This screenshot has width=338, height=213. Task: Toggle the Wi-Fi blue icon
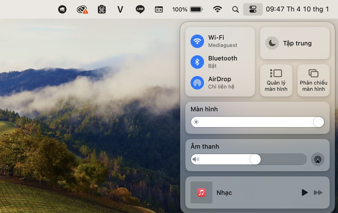[197, 41]
